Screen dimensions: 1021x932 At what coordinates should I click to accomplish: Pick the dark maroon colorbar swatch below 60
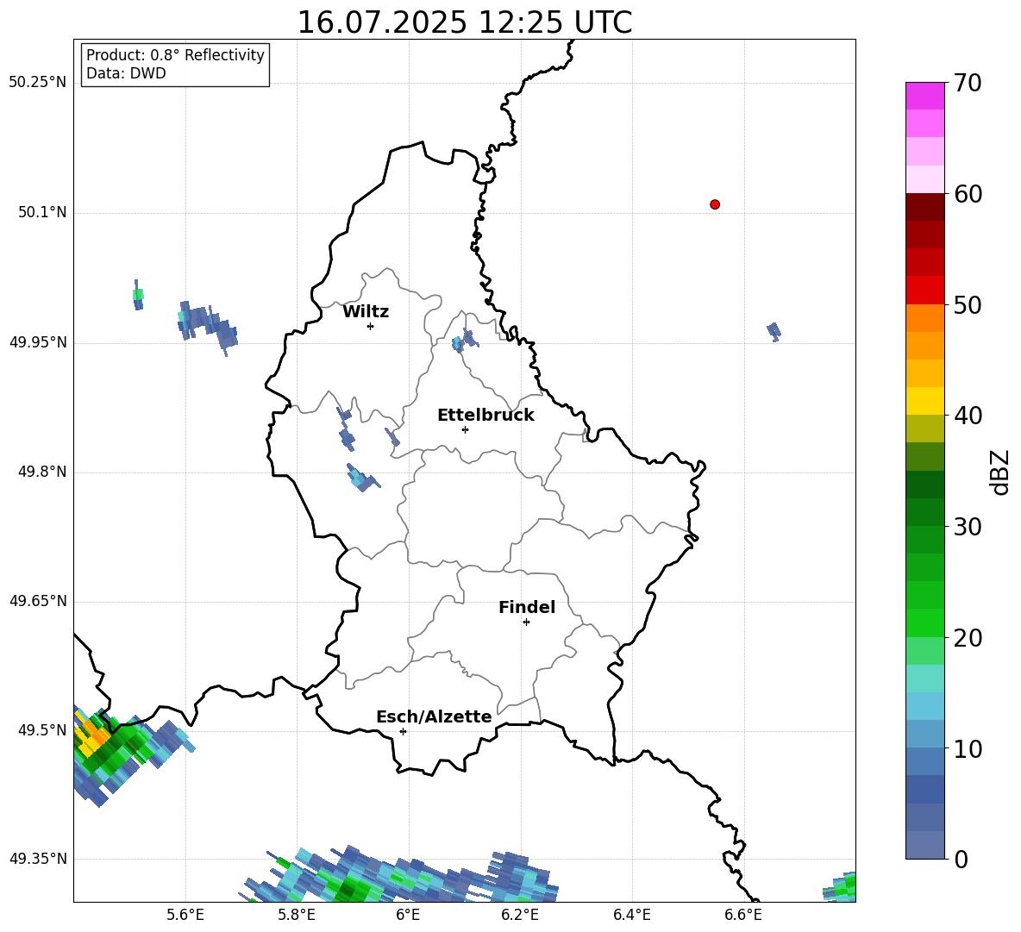(924, 207)
